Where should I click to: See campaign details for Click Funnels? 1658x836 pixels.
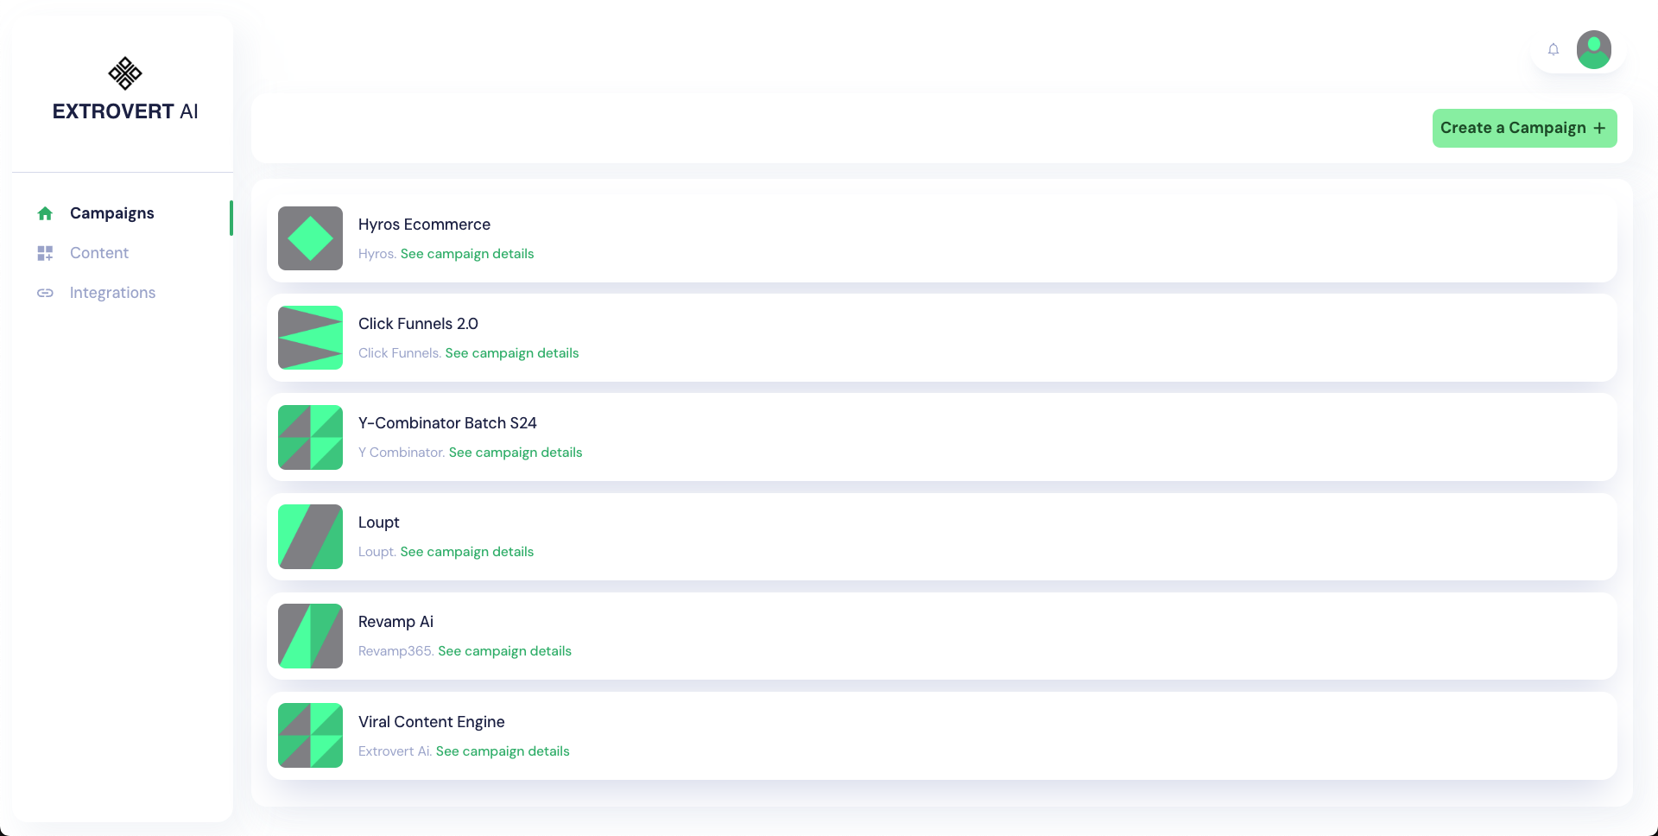(x=512, y=353)
